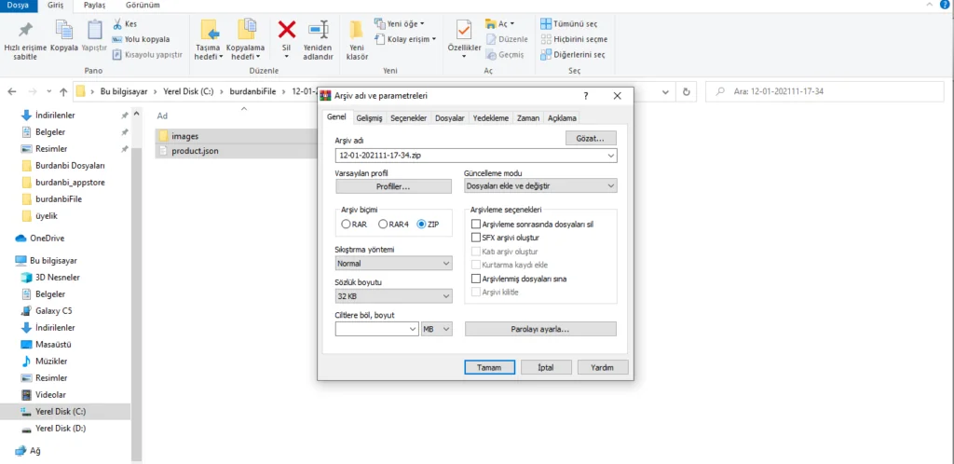Click the Yardım button

[603, 367]
